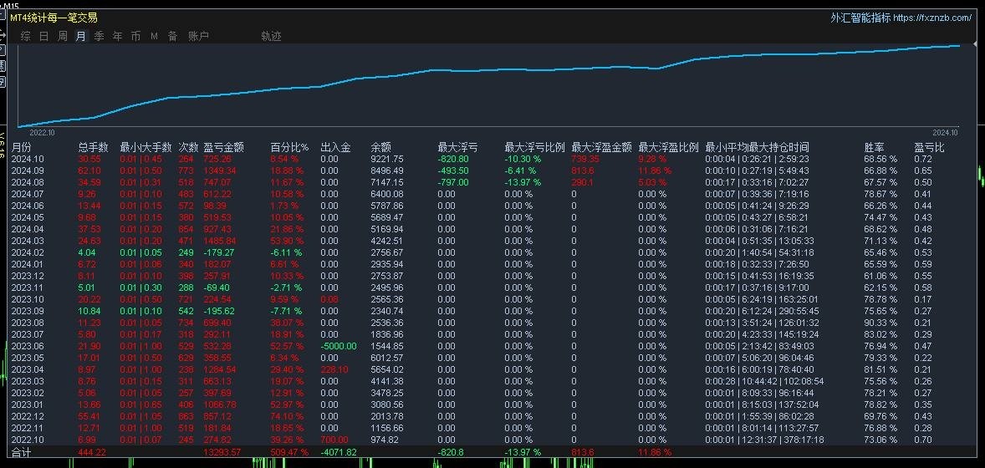Click the 最小|平均|最大持仓时间 column header
This screenshot has height=468, width=985.
tap(757, 148)
